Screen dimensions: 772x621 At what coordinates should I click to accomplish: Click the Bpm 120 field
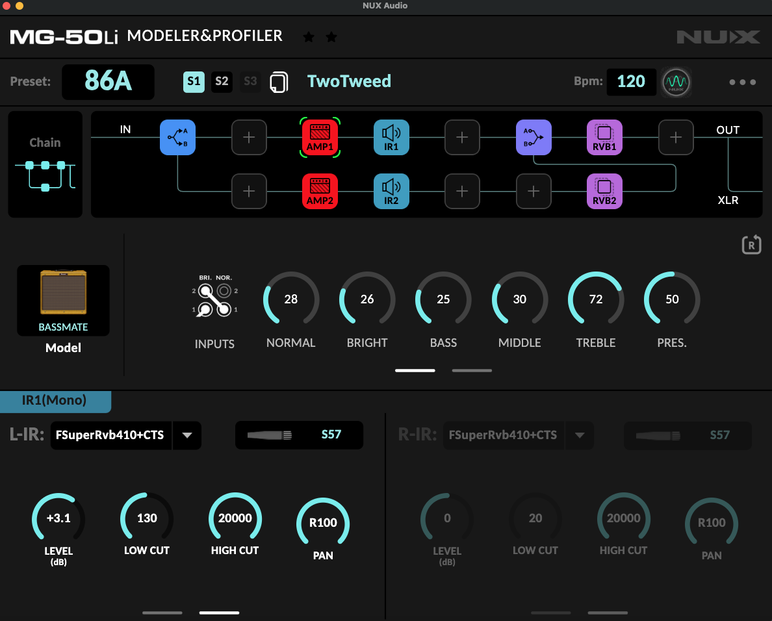[631, 82]
